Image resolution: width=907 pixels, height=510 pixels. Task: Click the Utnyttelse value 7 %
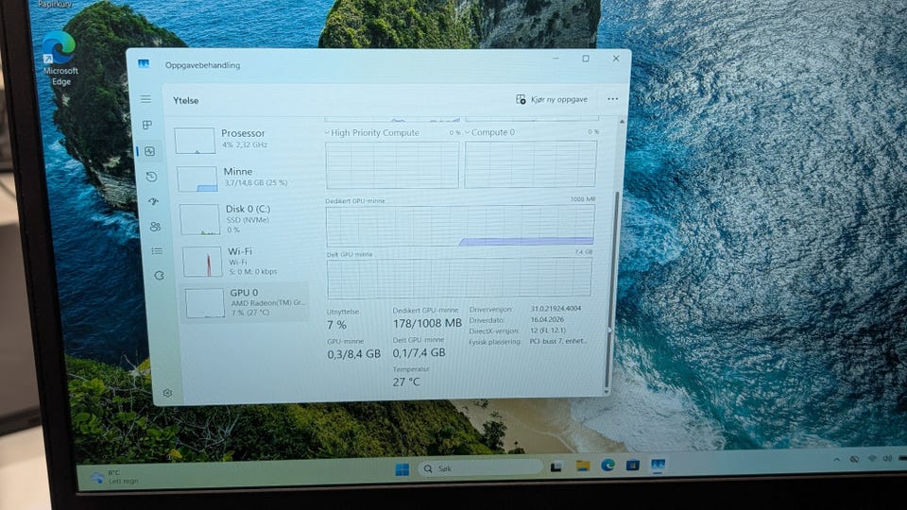(336, 325)
